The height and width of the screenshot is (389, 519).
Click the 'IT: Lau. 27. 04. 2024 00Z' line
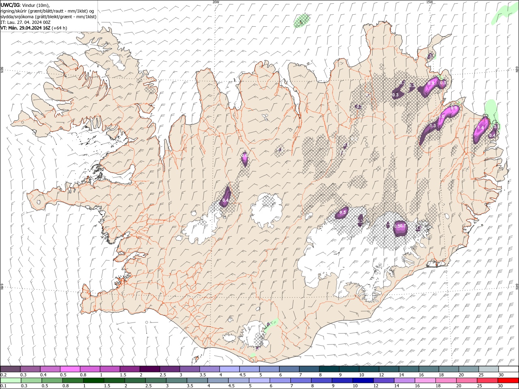(26, 22)
